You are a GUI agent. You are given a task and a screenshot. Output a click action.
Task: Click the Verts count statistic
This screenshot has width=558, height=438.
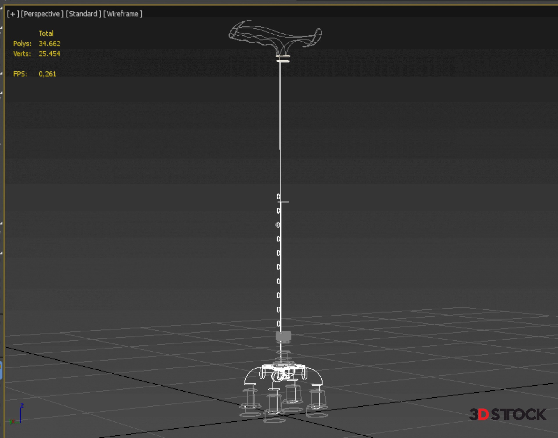click(49, 54)
